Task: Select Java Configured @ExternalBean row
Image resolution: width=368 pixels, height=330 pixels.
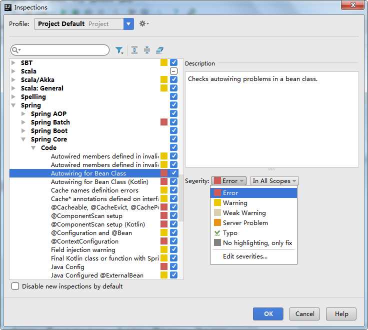Action: (x=93, y=275)
